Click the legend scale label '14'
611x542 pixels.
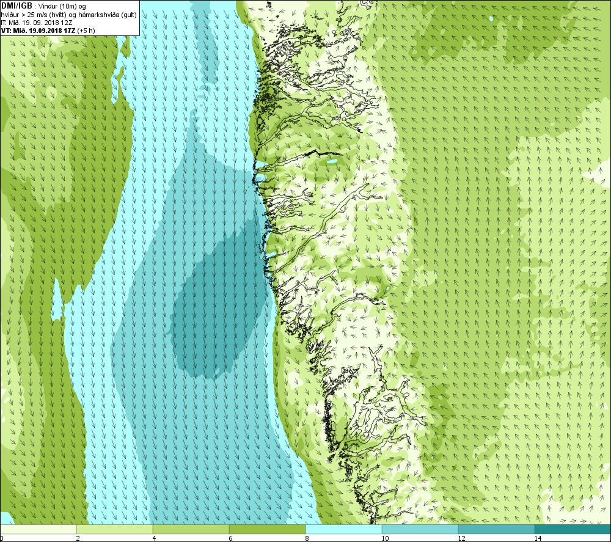[x=538, y=538]
